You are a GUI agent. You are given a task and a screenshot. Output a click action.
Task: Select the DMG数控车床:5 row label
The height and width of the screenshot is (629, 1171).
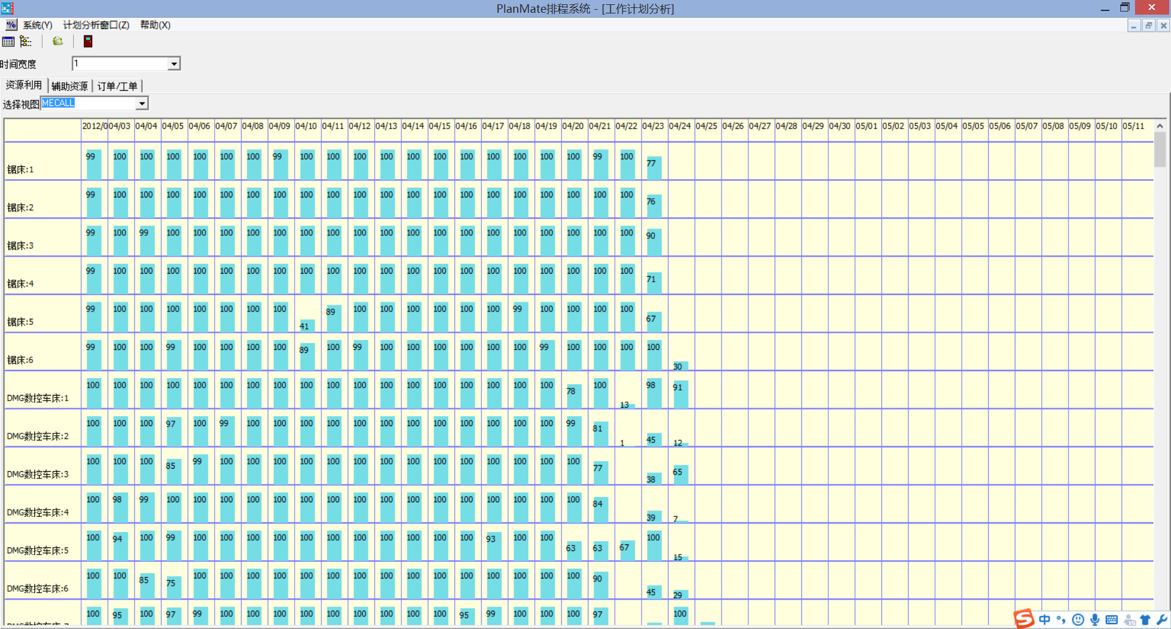(x=38, y=550)
